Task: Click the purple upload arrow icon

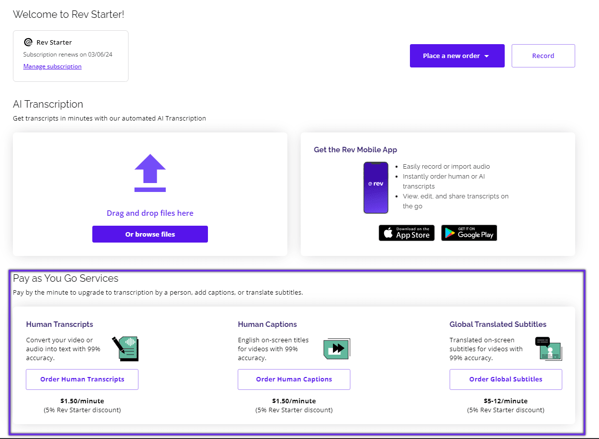Action: (150, 173)
